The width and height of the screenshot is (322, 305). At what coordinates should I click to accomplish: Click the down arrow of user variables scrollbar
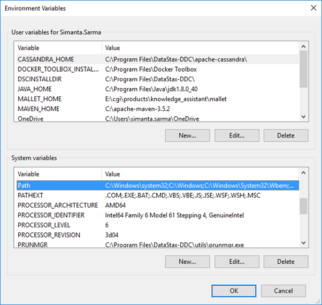coord(303,117)
